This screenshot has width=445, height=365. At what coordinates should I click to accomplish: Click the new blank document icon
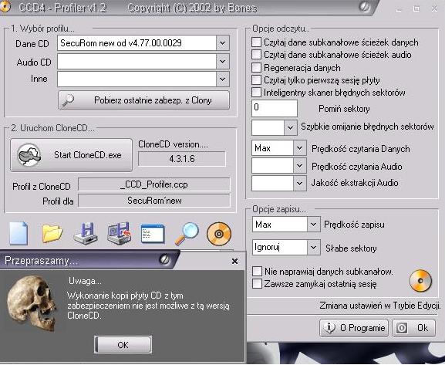tap(19, 234)
